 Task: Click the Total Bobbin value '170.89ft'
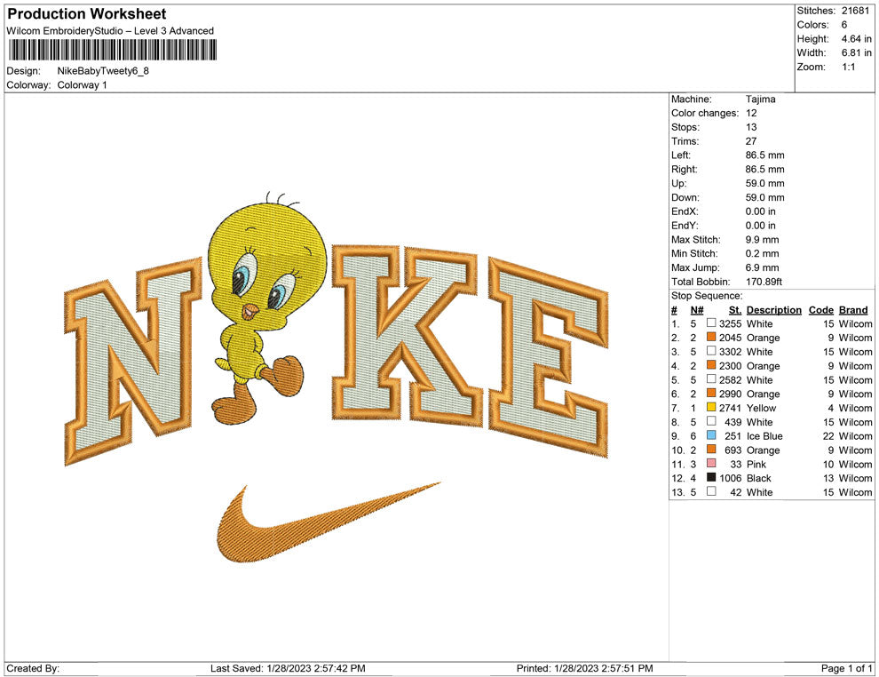(x=764, y=282)
